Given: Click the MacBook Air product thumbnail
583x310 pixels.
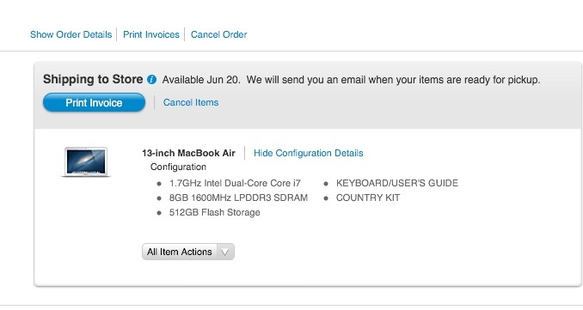Looking at the screenshot, I should 86,161.
